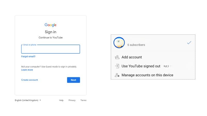Select Add account menu item
Image resolution: width=207 pixels, height=116 pixels.
[132, 57]
